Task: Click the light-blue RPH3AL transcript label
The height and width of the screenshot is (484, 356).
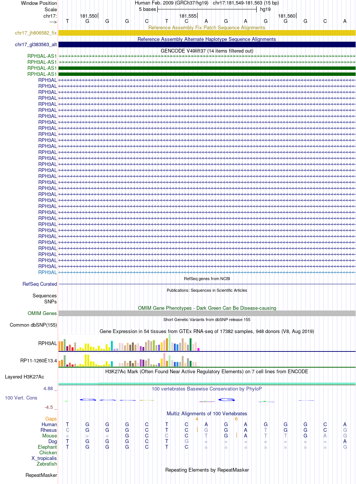Action: (48, 272)
